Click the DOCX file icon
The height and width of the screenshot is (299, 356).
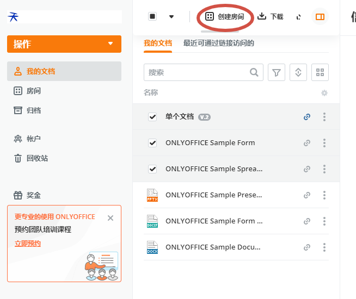pos(152,247)
